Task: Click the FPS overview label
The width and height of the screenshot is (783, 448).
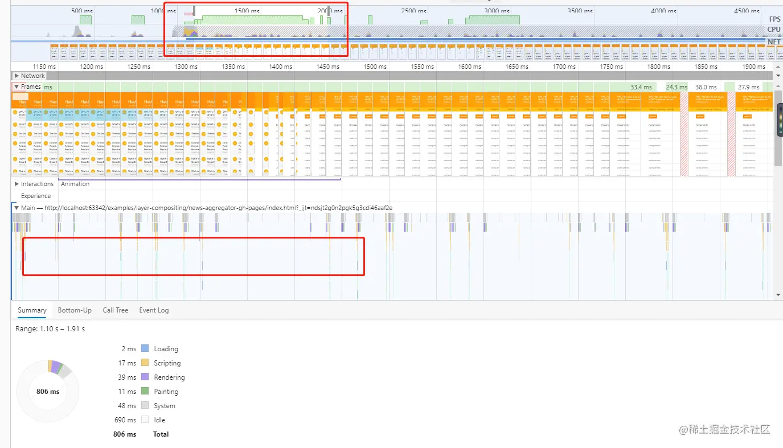Action: (x=774, y=19)
